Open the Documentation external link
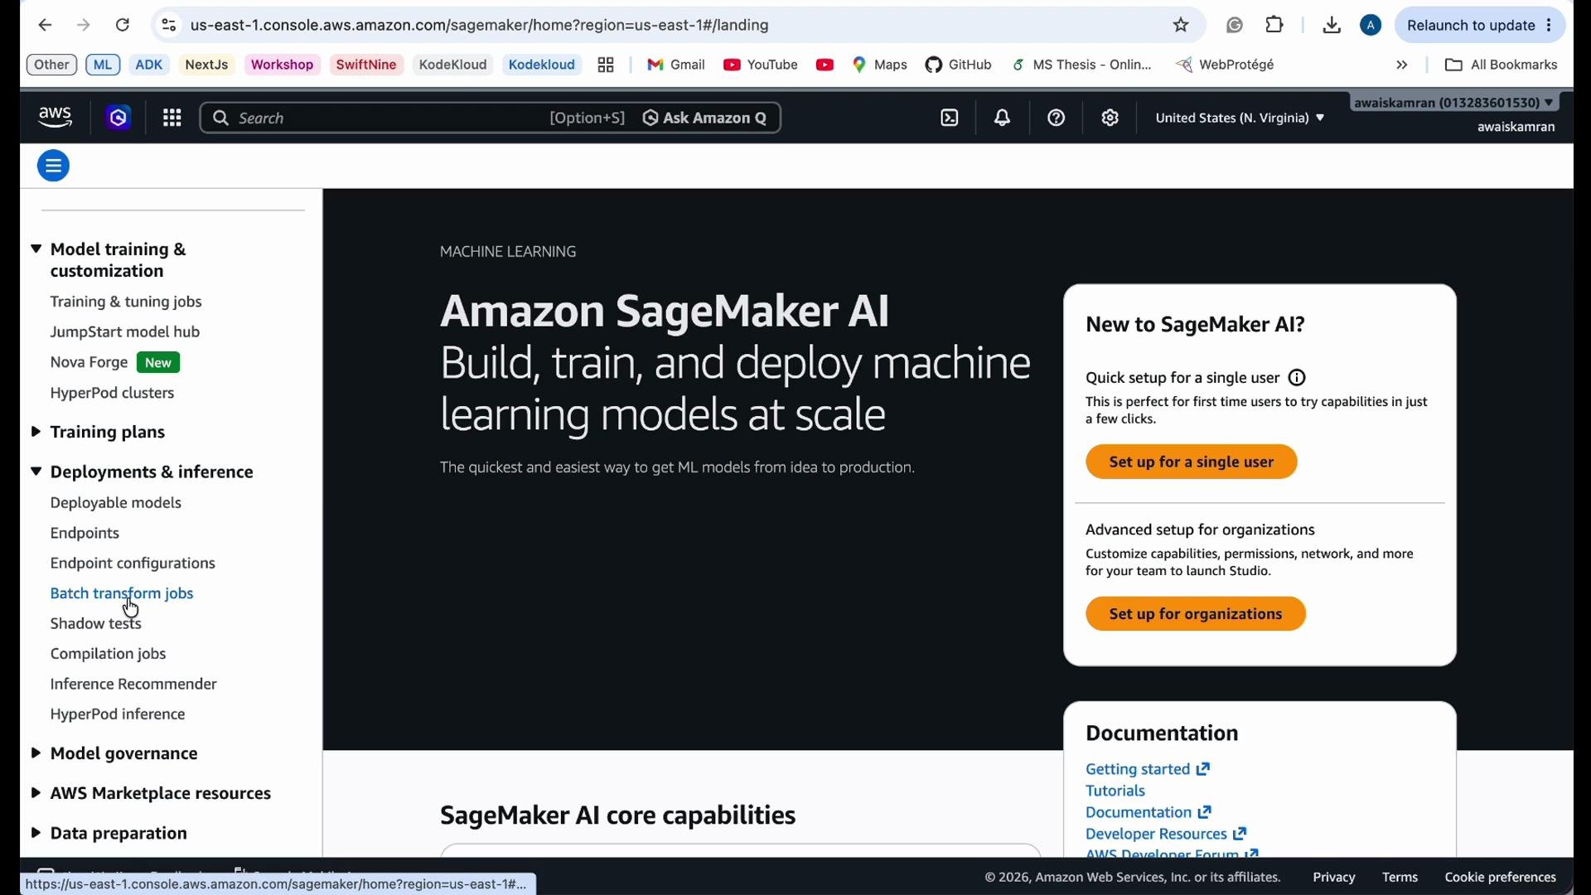 click(x=1149, y=813)
